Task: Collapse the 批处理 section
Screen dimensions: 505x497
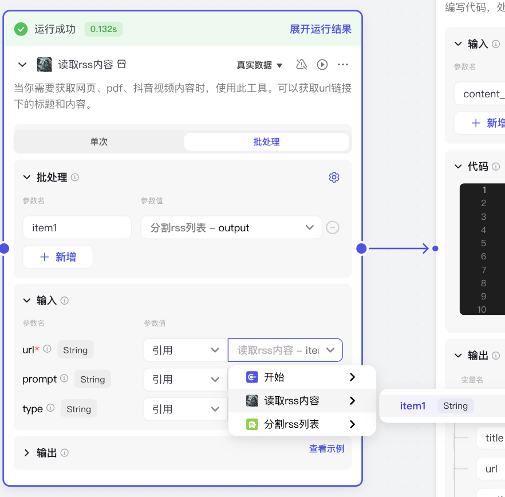Action: point(26,178)
